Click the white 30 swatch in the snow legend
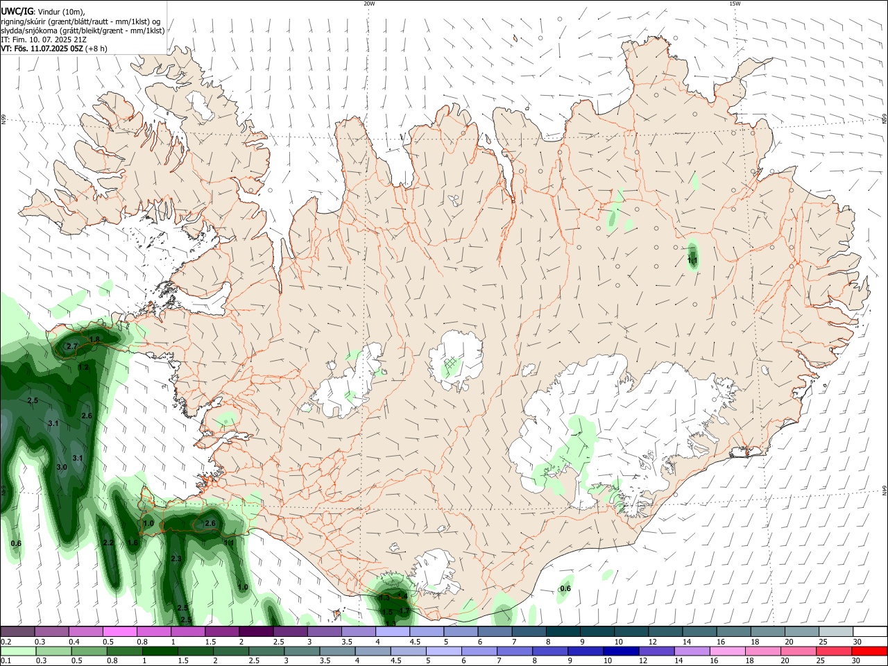The image size is (888, 666). [x=870, y=631]
